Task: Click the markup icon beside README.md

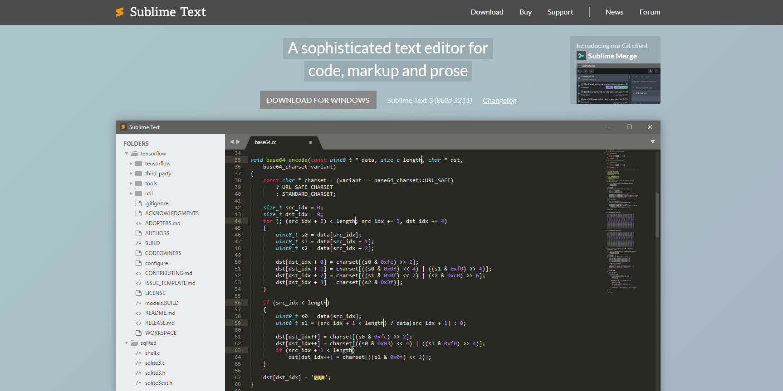Action: click(139, 313)
